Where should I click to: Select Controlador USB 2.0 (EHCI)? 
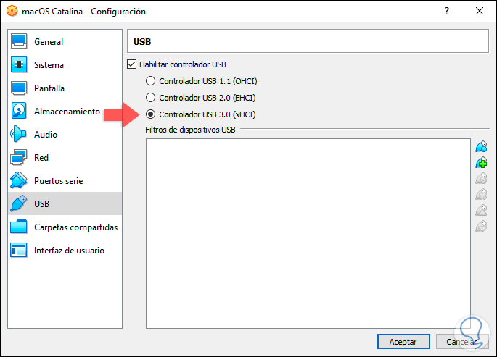(150, 98)
